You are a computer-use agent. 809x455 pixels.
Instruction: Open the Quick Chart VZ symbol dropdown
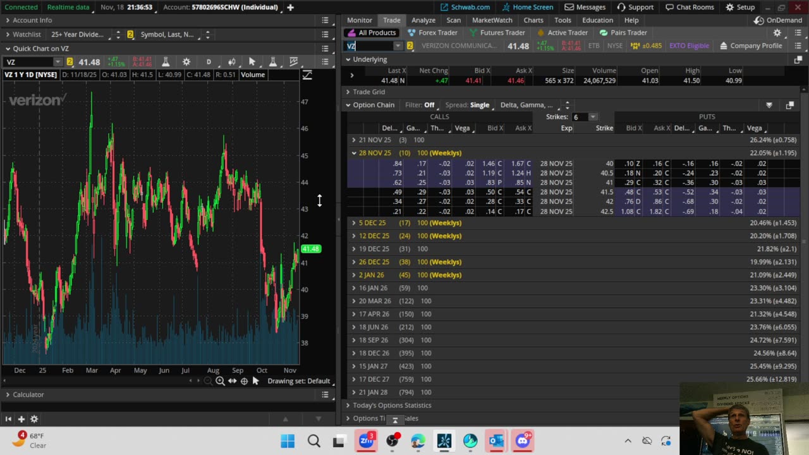(58, 62)
